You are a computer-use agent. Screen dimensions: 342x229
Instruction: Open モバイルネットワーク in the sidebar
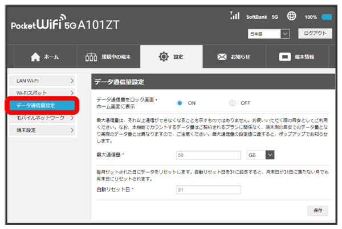click(x=42, y=118)
